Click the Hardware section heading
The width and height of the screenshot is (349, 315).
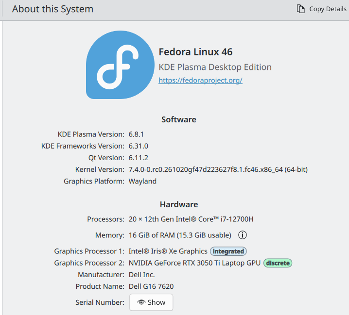coord(179,204)
